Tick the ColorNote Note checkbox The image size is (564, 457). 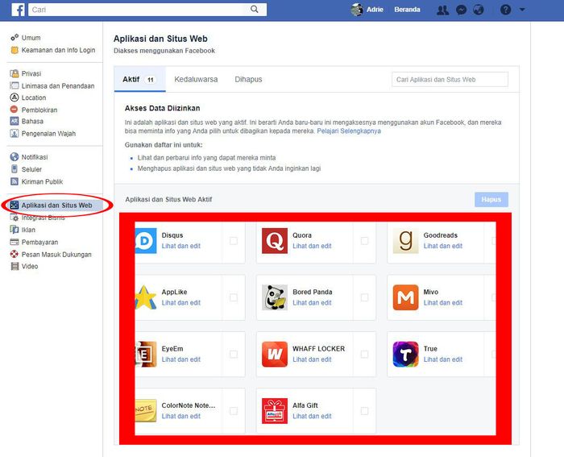click(234, 410)
